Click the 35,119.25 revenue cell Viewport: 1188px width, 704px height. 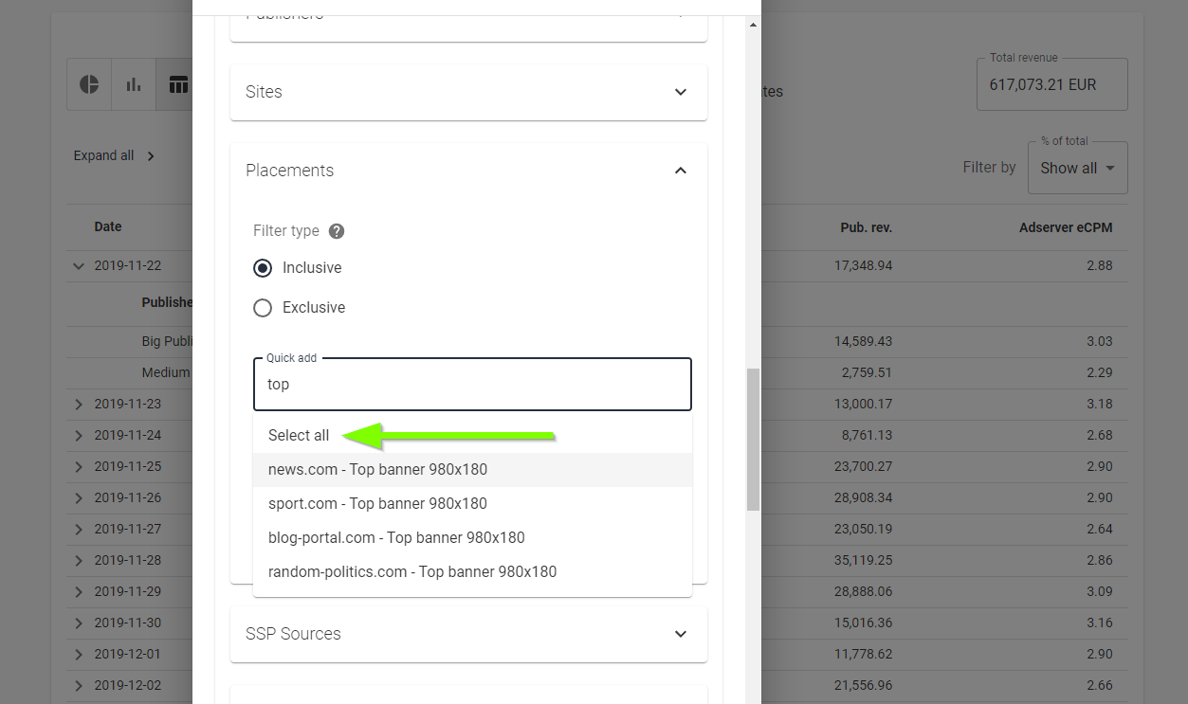tap(864, 560)
